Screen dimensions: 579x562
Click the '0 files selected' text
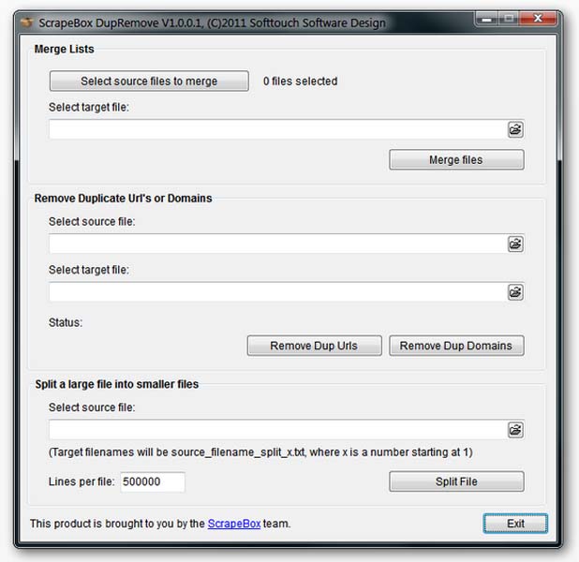[300, 81]
